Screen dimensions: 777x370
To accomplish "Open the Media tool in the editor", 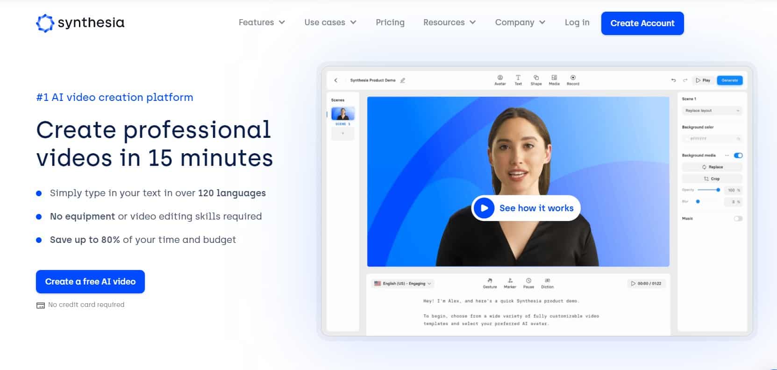I will (554, 80).
